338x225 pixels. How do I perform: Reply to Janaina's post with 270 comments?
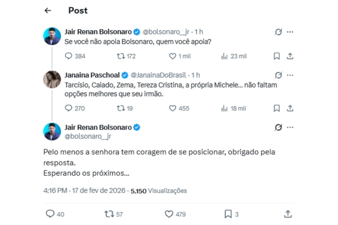(69, 108)
